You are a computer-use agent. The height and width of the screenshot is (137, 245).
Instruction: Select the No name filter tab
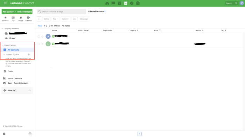[66, 26]
